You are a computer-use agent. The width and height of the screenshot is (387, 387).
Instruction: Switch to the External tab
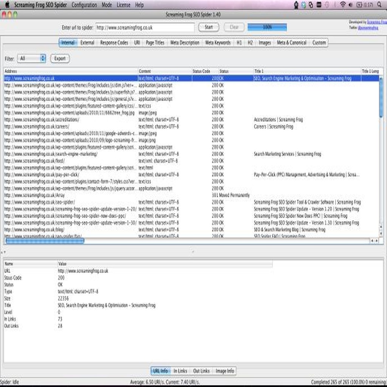(87, 43)
